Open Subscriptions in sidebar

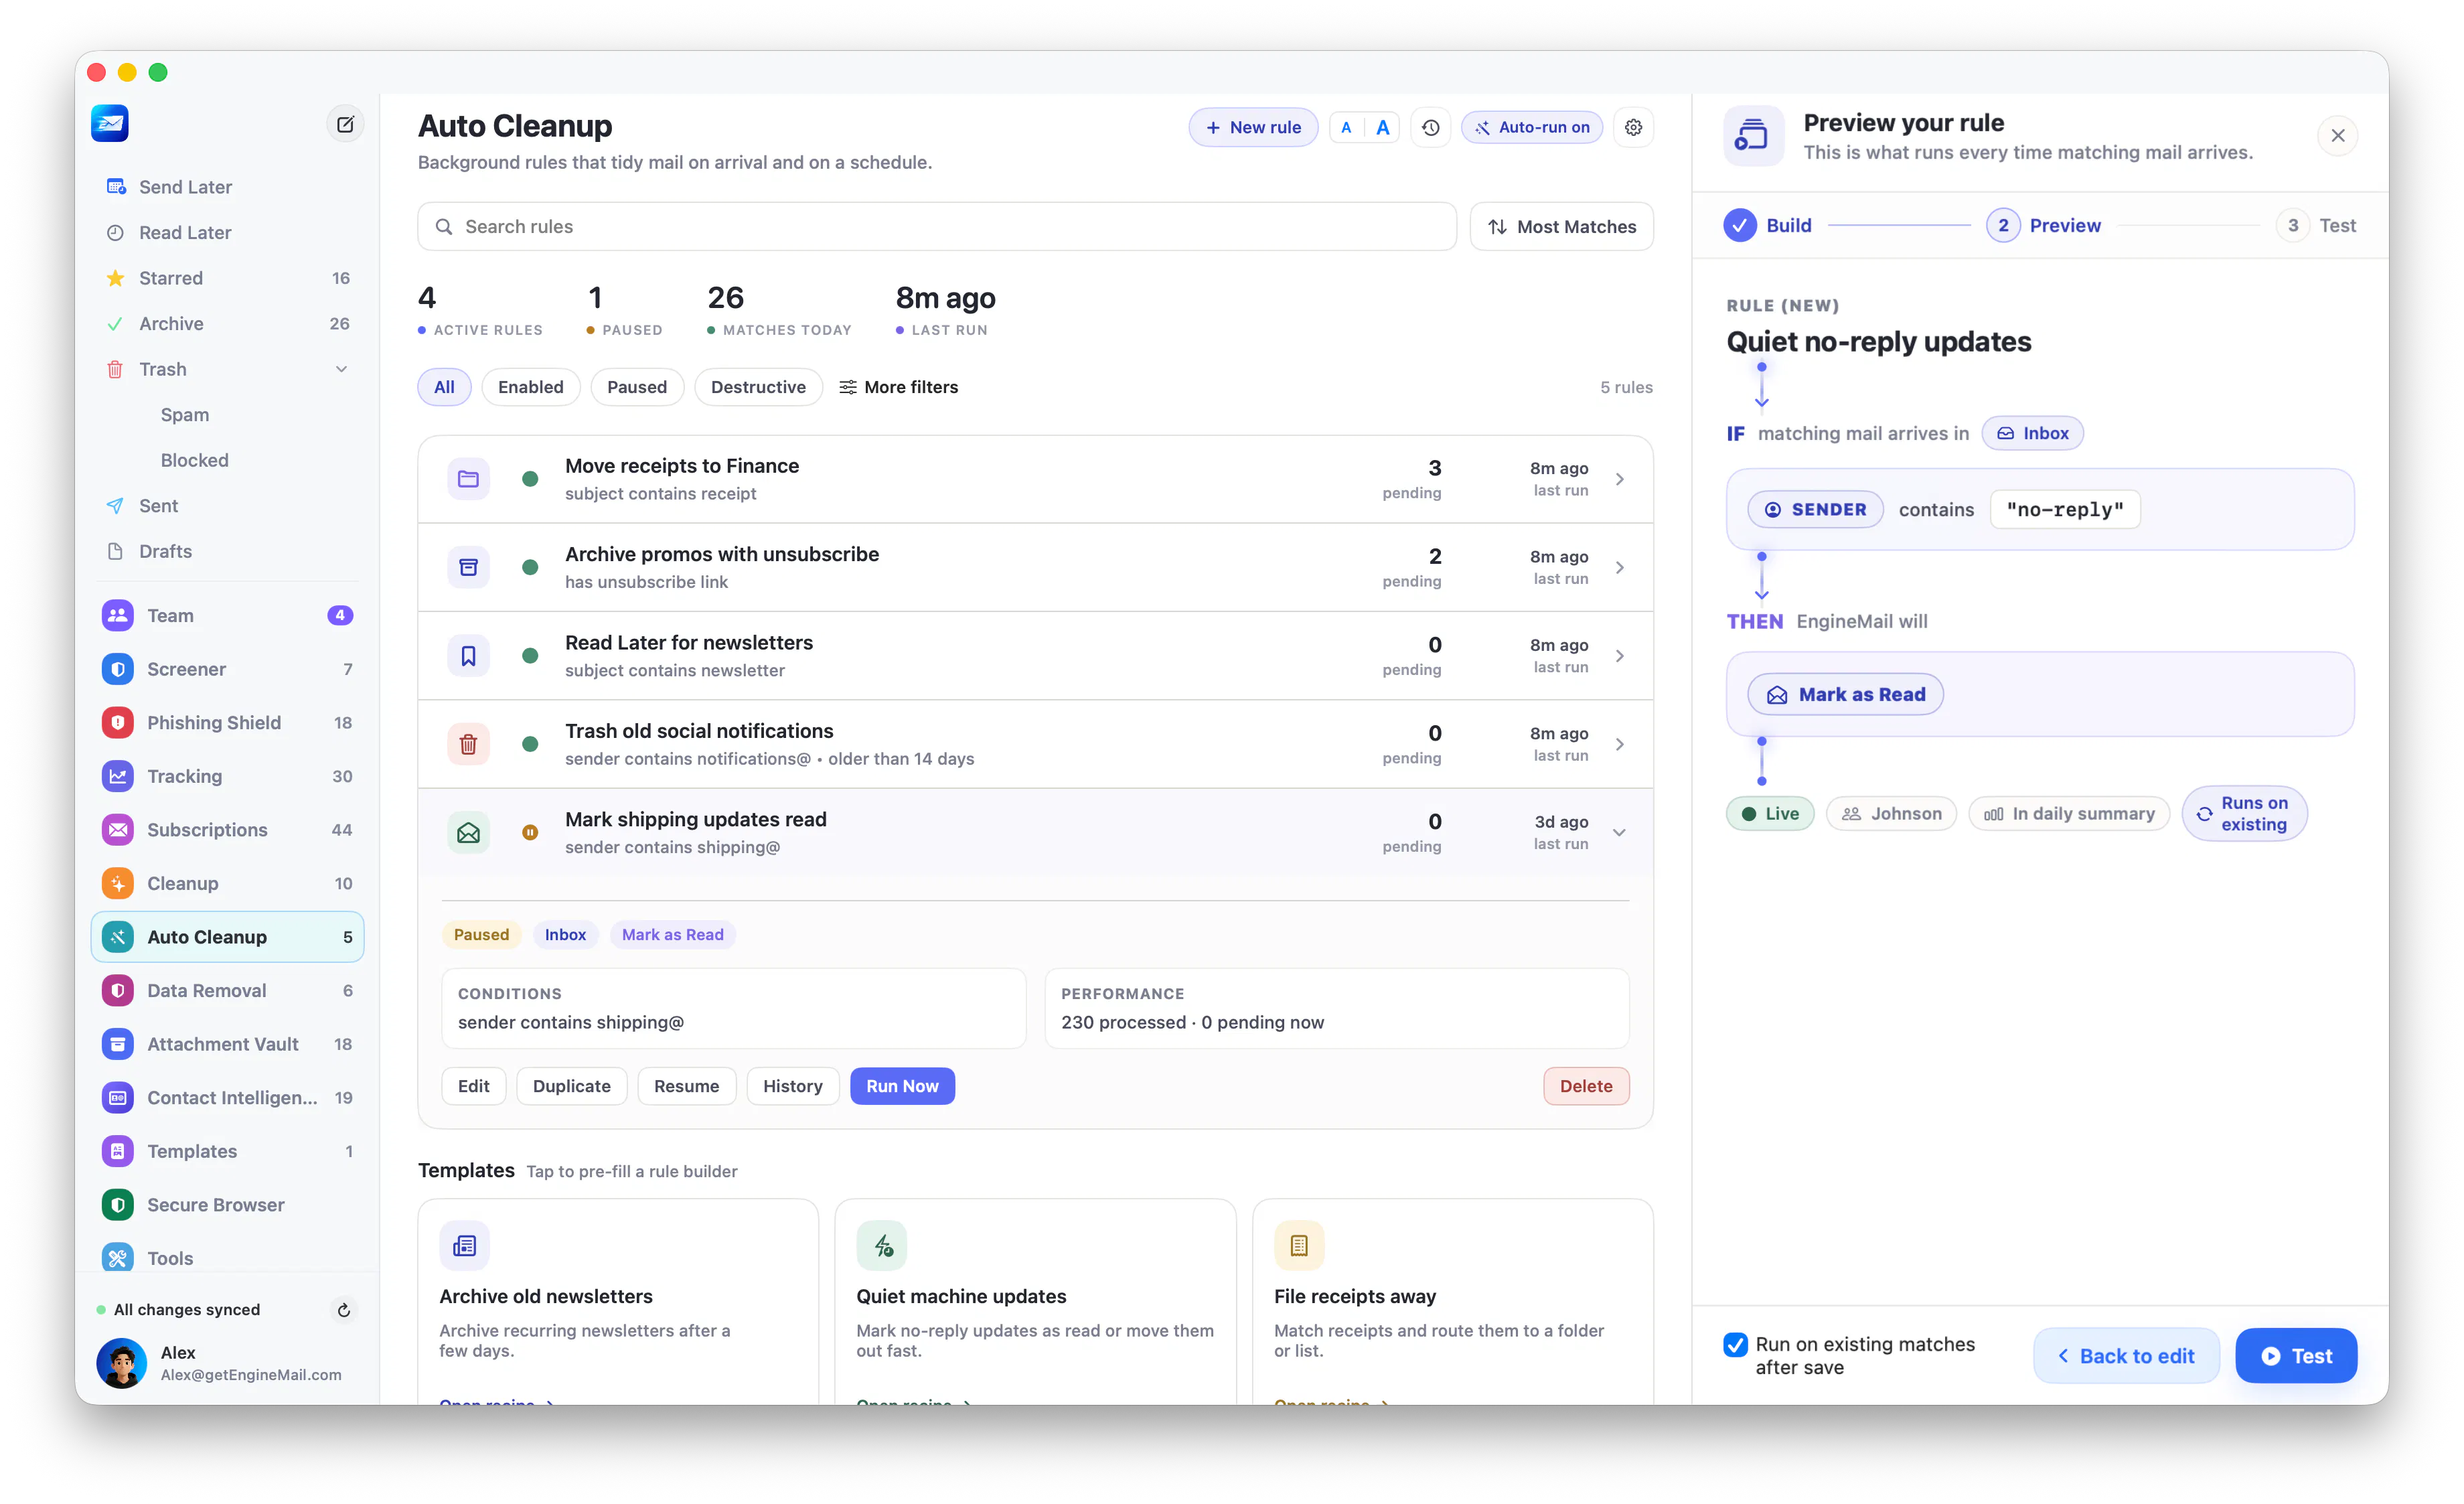pyautogui.click(x=227, y=830)
